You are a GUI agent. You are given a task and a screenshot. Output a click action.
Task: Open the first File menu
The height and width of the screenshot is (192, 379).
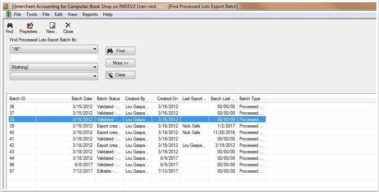17,14
